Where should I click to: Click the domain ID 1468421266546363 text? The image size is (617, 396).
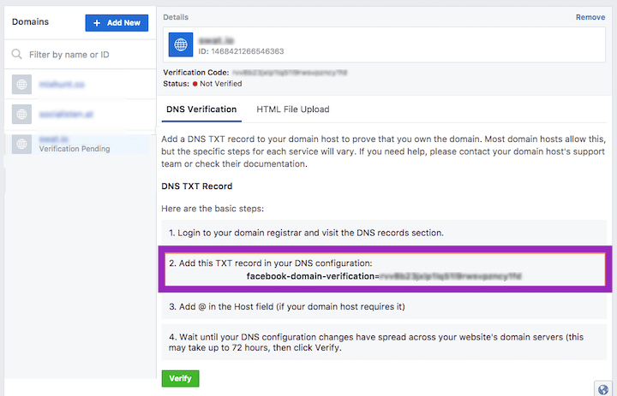coord(241,51)
